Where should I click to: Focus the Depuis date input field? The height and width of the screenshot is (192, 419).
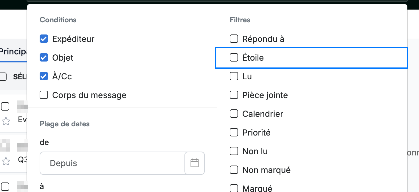click(x=112, y=163)
